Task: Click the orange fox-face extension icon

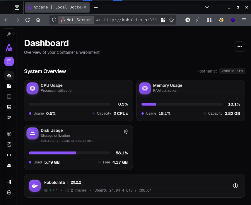Action: [221, 20]
